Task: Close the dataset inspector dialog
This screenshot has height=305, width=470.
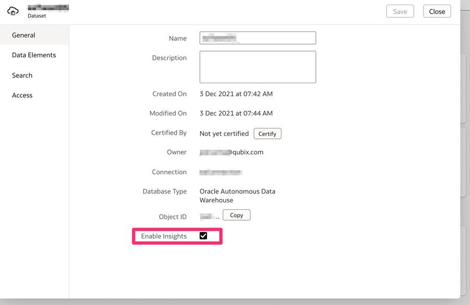Action: click(437, 11)
